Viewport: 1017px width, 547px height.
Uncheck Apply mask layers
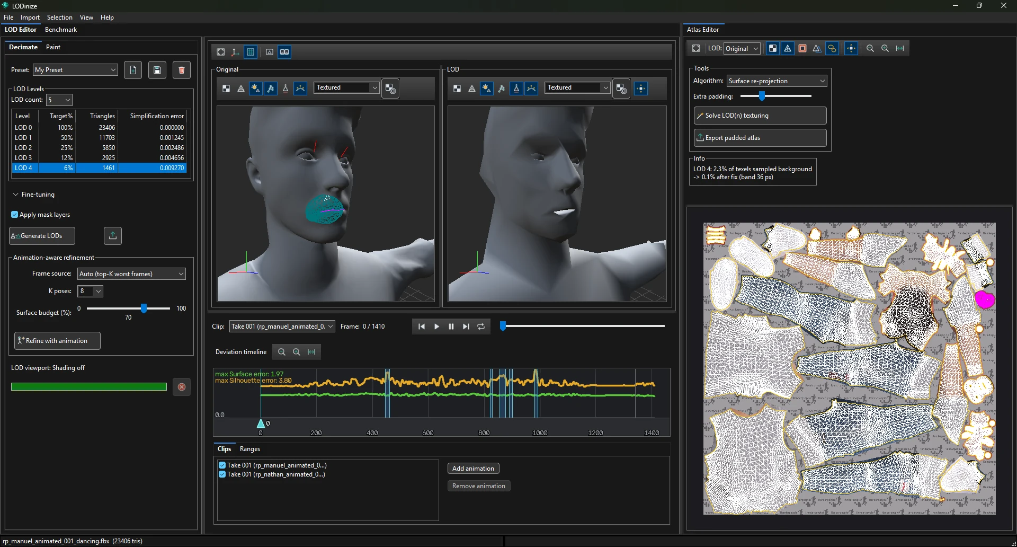pyautogui.click(x=14, y=215)
